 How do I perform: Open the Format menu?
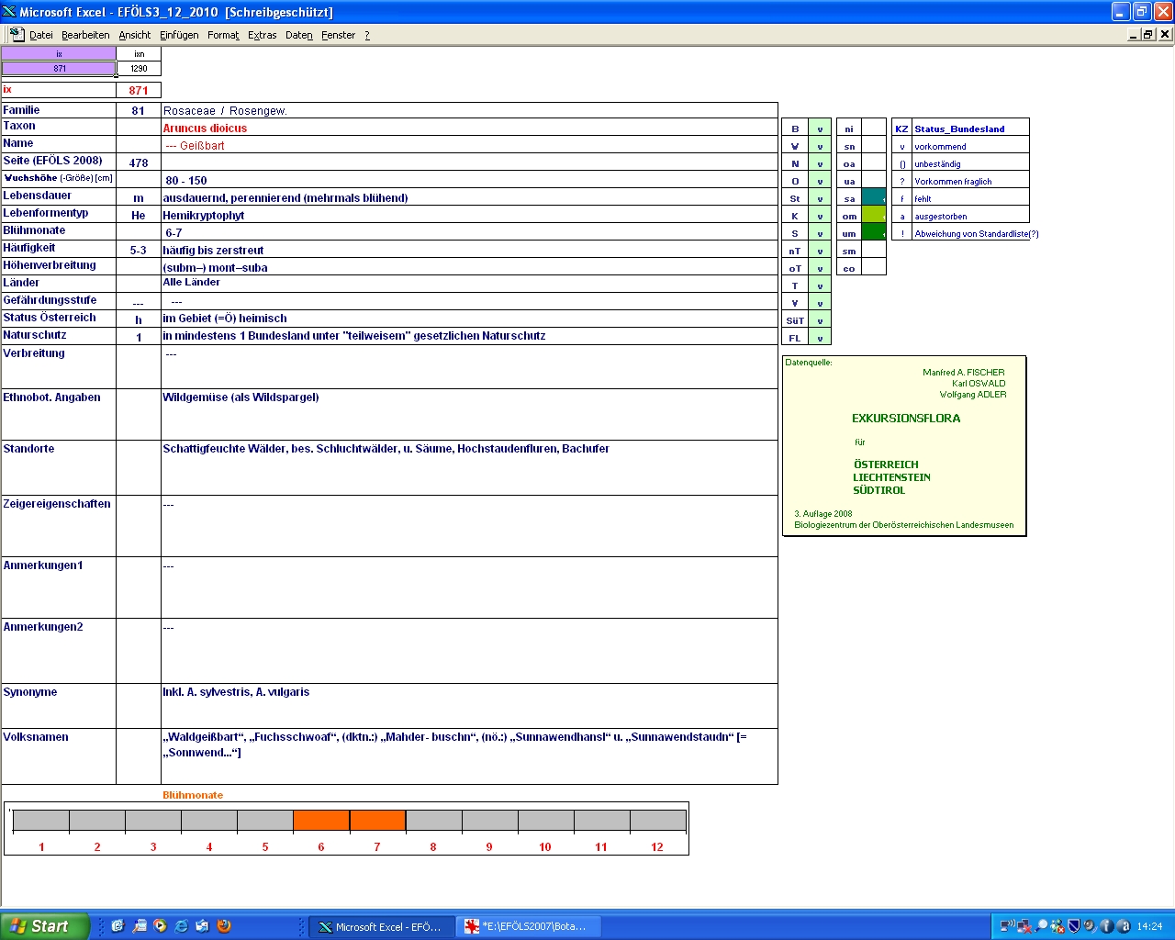point(223,35)
